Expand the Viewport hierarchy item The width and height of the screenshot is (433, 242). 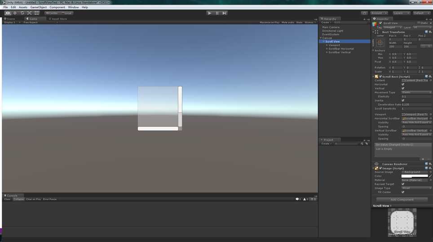pyautogui.click(x=327, y=45)
